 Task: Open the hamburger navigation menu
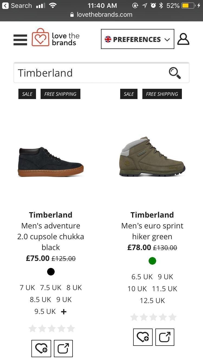point(20,40)
